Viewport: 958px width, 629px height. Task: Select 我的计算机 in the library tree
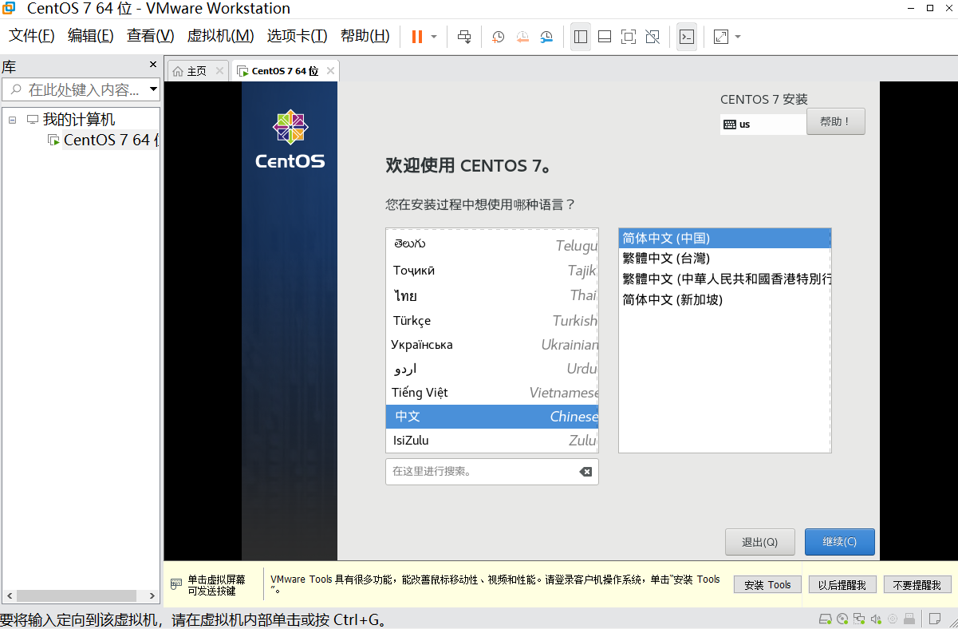pos(78,120)
